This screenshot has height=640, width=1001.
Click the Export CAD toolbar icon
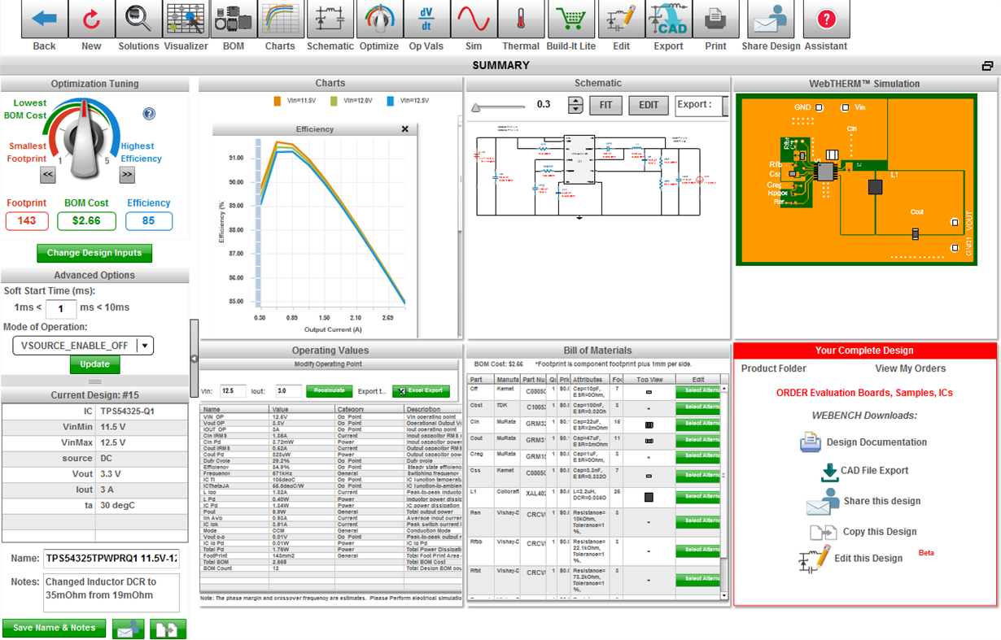click(668, 20)
